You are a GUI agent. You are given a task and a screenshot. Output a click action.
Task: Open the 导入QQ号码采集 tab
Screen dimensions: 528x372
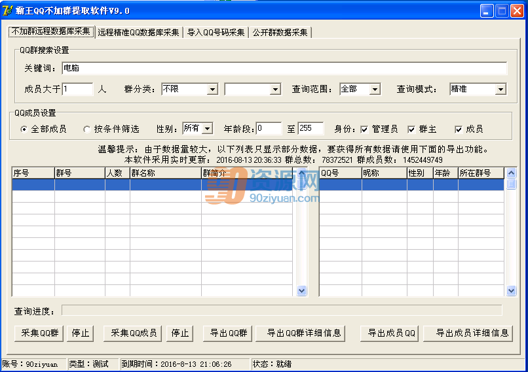click(216, 33)
